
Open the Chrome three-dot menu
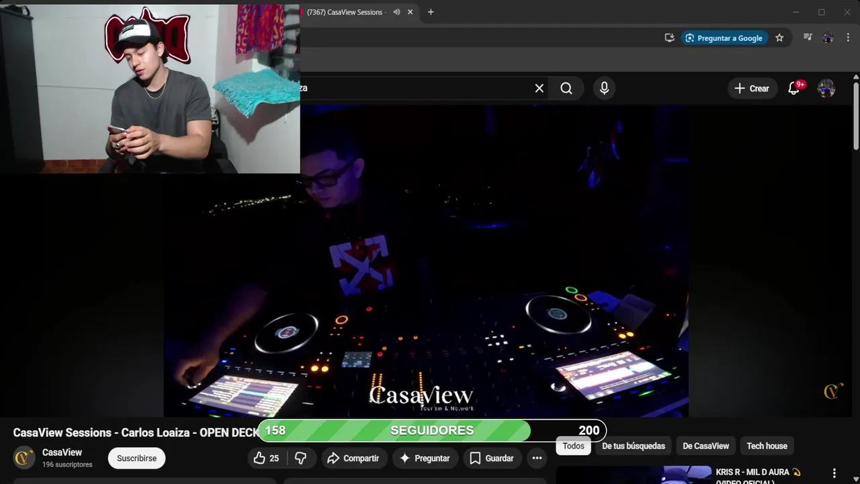coord(848,38)
